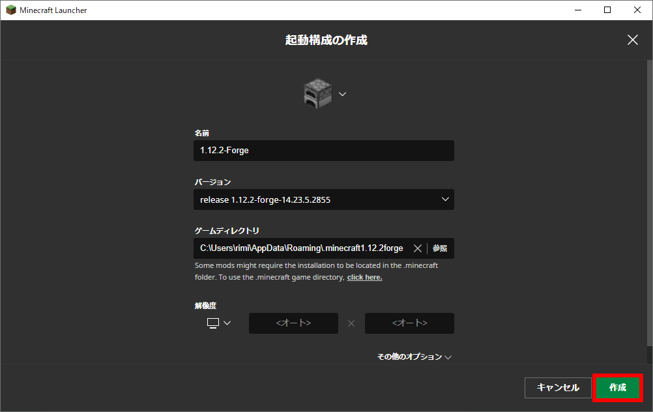Click the width <オート> resolution field
Viewport: 653px width, 412px height.
click(293, 323)
